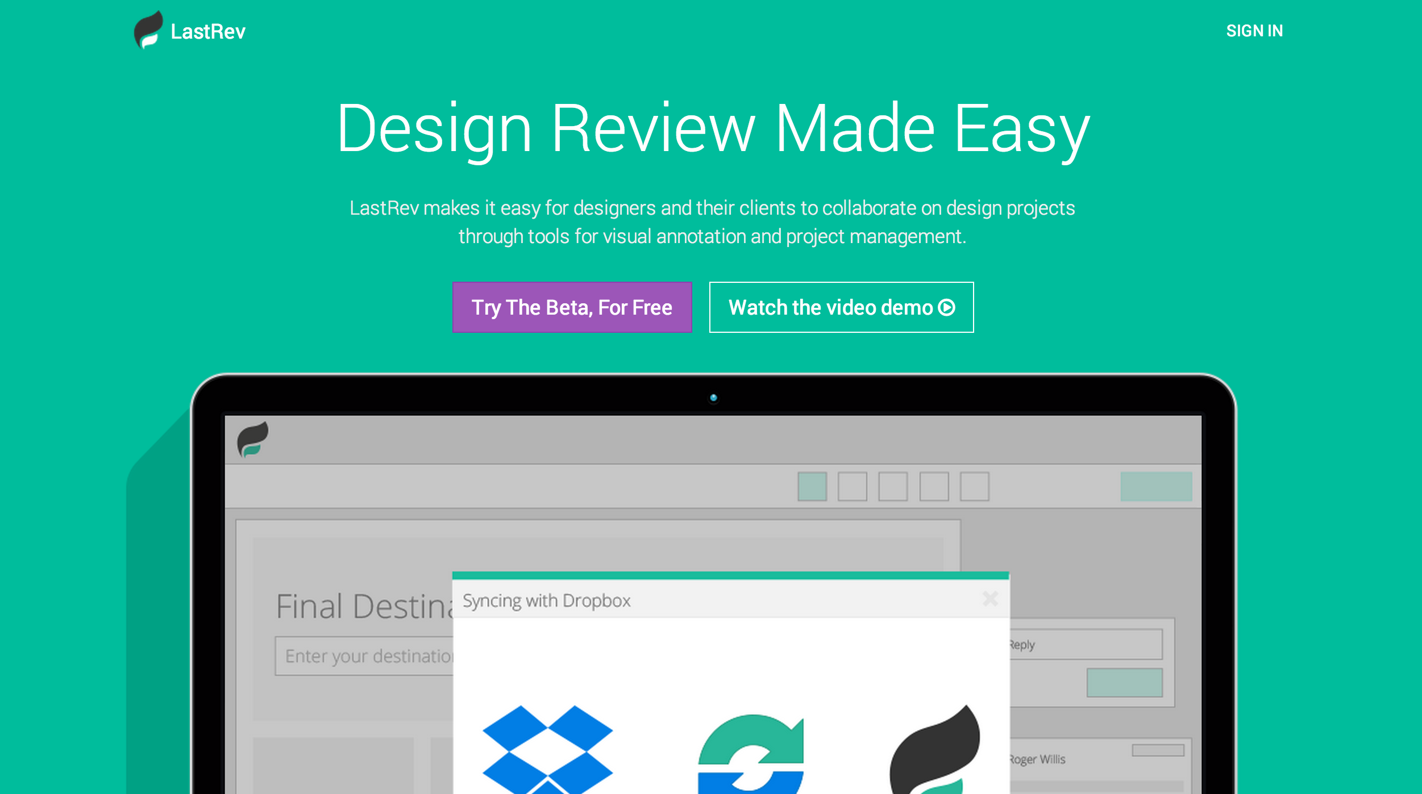Click the Enter your destination field
Screen dimensions: 1422x794
pyautogui.click(x=364, y=656)
